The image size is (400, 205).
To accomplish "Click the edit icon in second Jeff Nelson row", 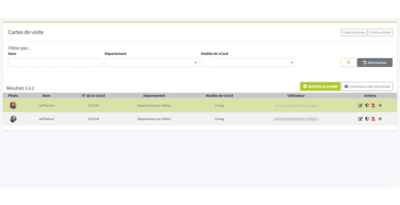I will [360, 119].
